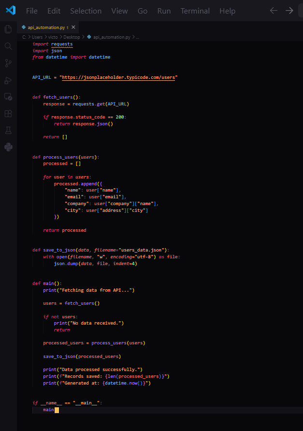Open the Testing flask view
This screenshot has height=431, width=303.
pos(8,130)
